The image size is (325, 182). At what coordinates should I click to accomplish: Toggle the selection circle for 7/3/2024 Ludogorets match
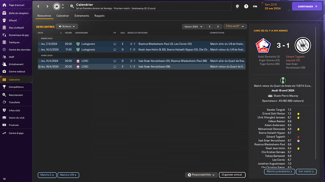pos(39,44)
